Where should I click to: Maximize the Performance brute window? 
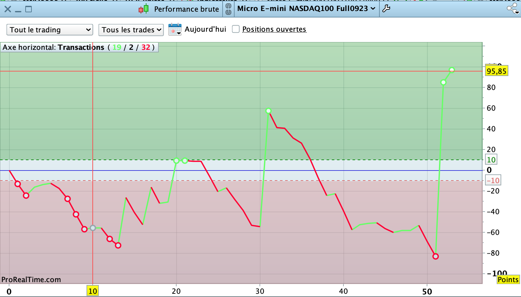pyautogui.click(x=29, y=9)
